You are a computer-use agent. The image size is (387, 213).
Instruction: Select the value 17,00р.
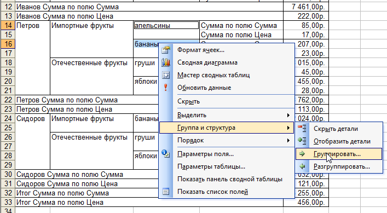coord(306,34)
